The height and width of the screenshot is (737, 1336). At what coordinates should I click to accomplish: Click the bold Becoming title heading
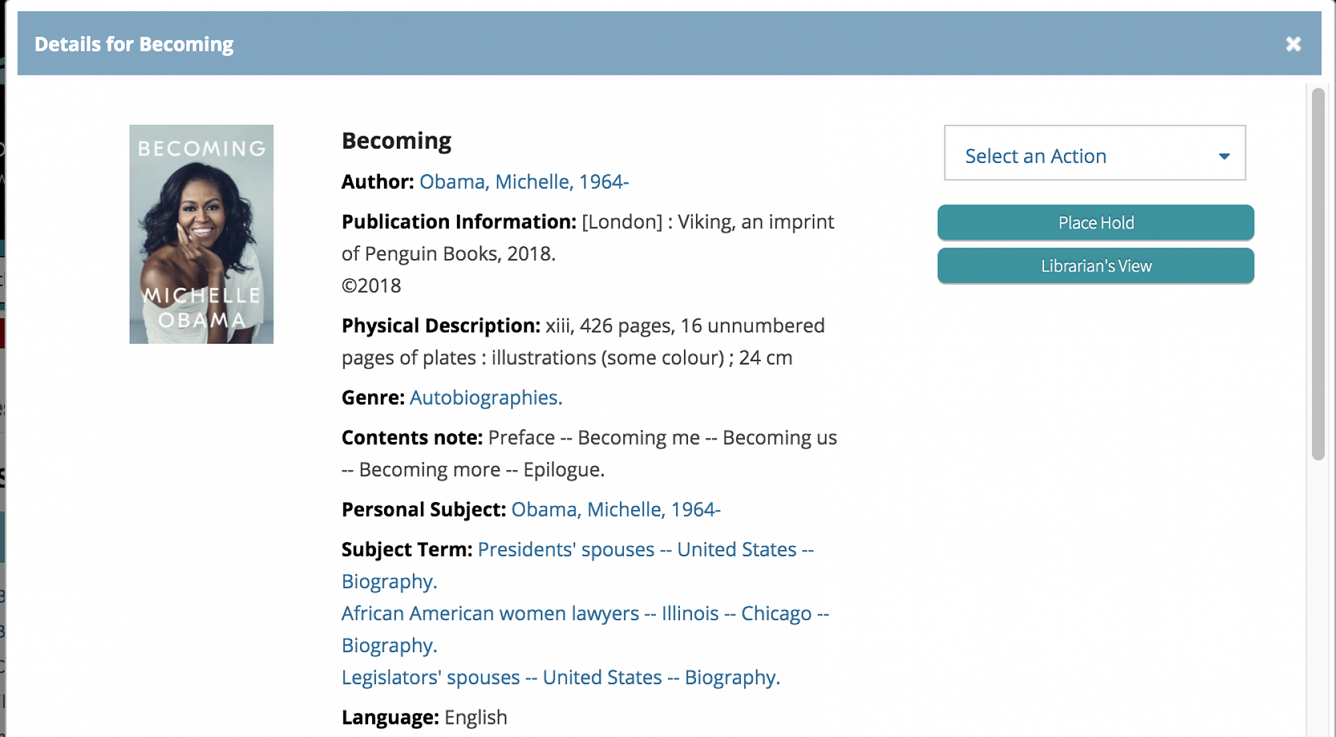tap(396, 141)
